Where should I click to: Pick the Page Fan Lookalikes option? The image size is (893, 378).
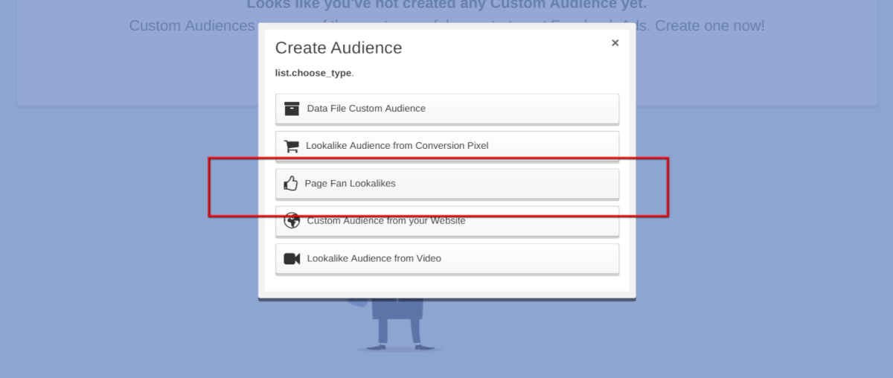point(447,184)
